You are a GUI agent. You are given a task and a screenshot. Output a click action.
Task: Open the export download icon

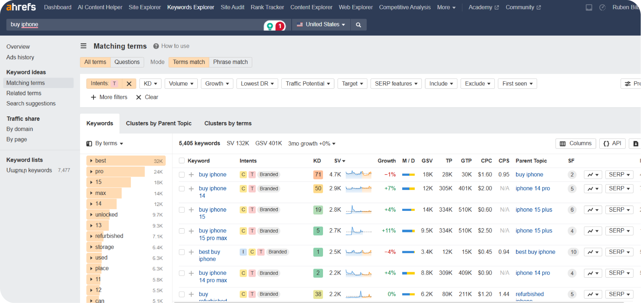click(x=636, y=143)
